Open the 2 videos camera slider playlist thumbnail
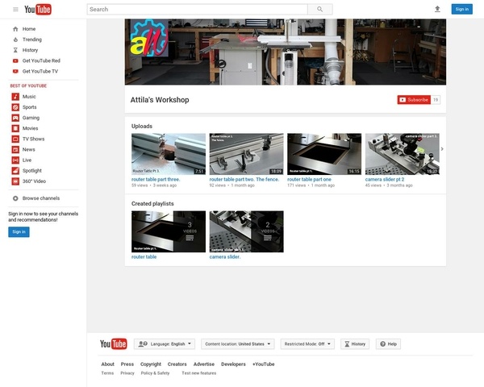Image resolution: width=484 pixels, height=387 pixels. 246,231
